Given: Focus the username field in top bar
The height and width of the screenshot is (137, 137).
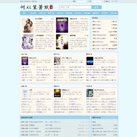Looking at the screenshot, I should tap(81, 2).
